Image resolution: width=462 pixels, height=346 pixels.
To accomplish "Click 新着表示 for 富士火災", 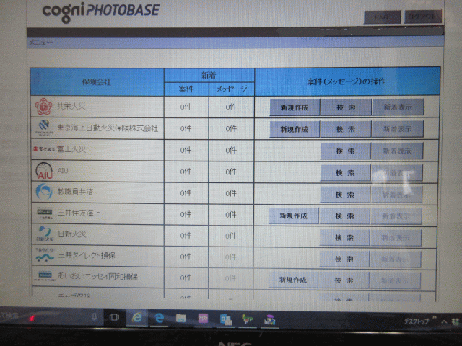I will click(397, 151).
